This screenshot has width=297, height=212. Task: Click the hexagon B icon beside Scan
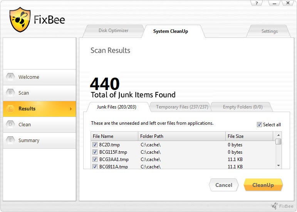10,93
